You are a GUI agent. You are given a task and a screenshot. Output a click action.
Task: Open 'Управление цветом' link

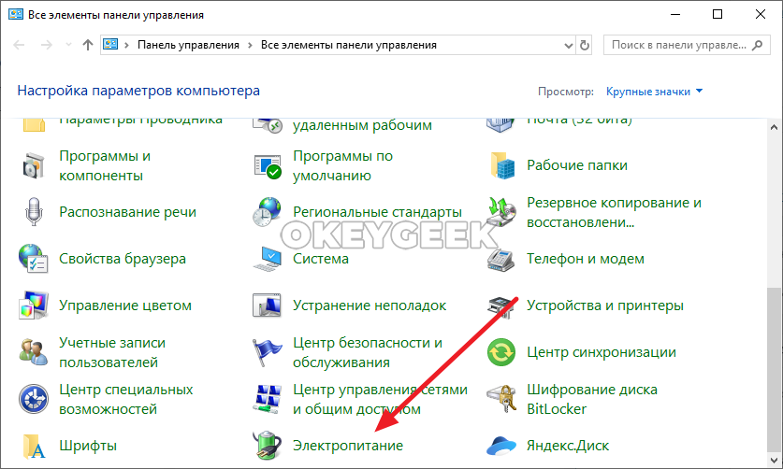coord(125,306)
